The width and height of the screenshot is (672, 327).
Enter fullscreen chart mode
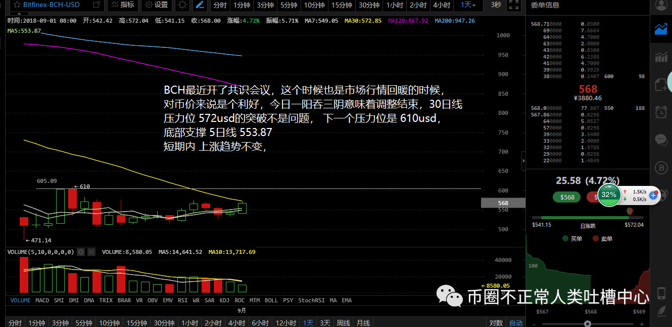pyautogui.click(x=513, y=5)
